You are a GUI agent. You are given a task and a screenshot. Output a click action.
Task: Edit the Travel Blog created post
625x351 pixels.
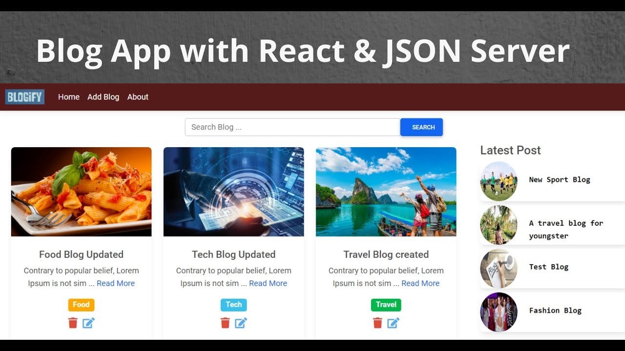pyautogui.click(x=393, y=323)
